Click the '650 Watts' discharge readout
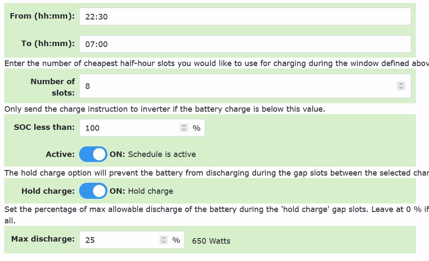Viewport: 429px width, 261px height. [211, 241]
